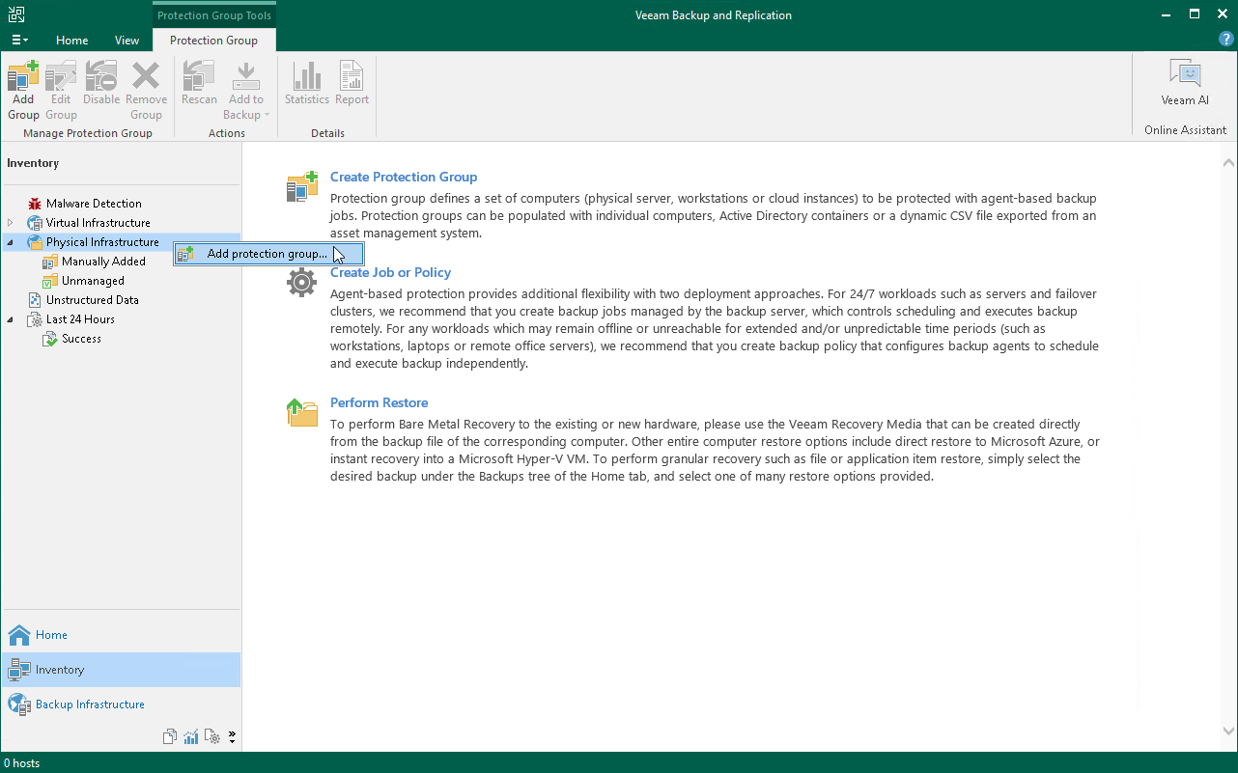Click the Perform Restore folder icon

tap(302, 412)
